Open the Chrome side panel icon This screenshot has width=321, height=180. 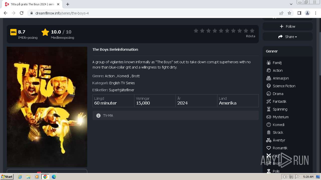(x=299, y=13)
